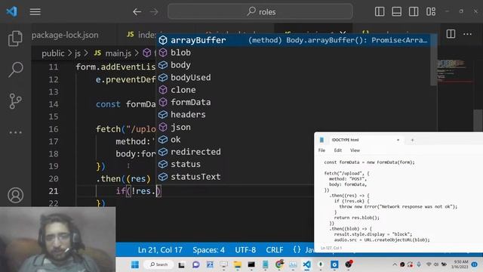This screenshot has width=483, height=272.
Task: Go forward with the right arrow
Action: (154, 12)
